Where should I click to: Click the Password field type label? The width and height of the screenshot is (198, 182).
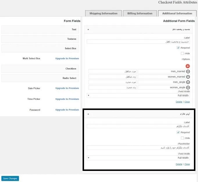click(35, 110)
